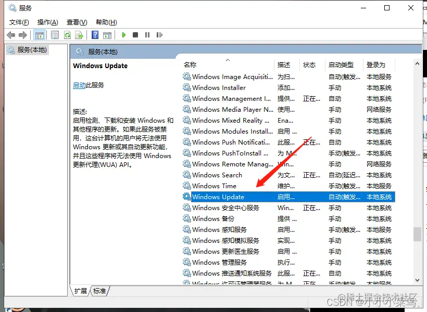The image size is (427, 312).
Task: Toggle the show/hide console tree icon
Action: (x=39, y=35)
